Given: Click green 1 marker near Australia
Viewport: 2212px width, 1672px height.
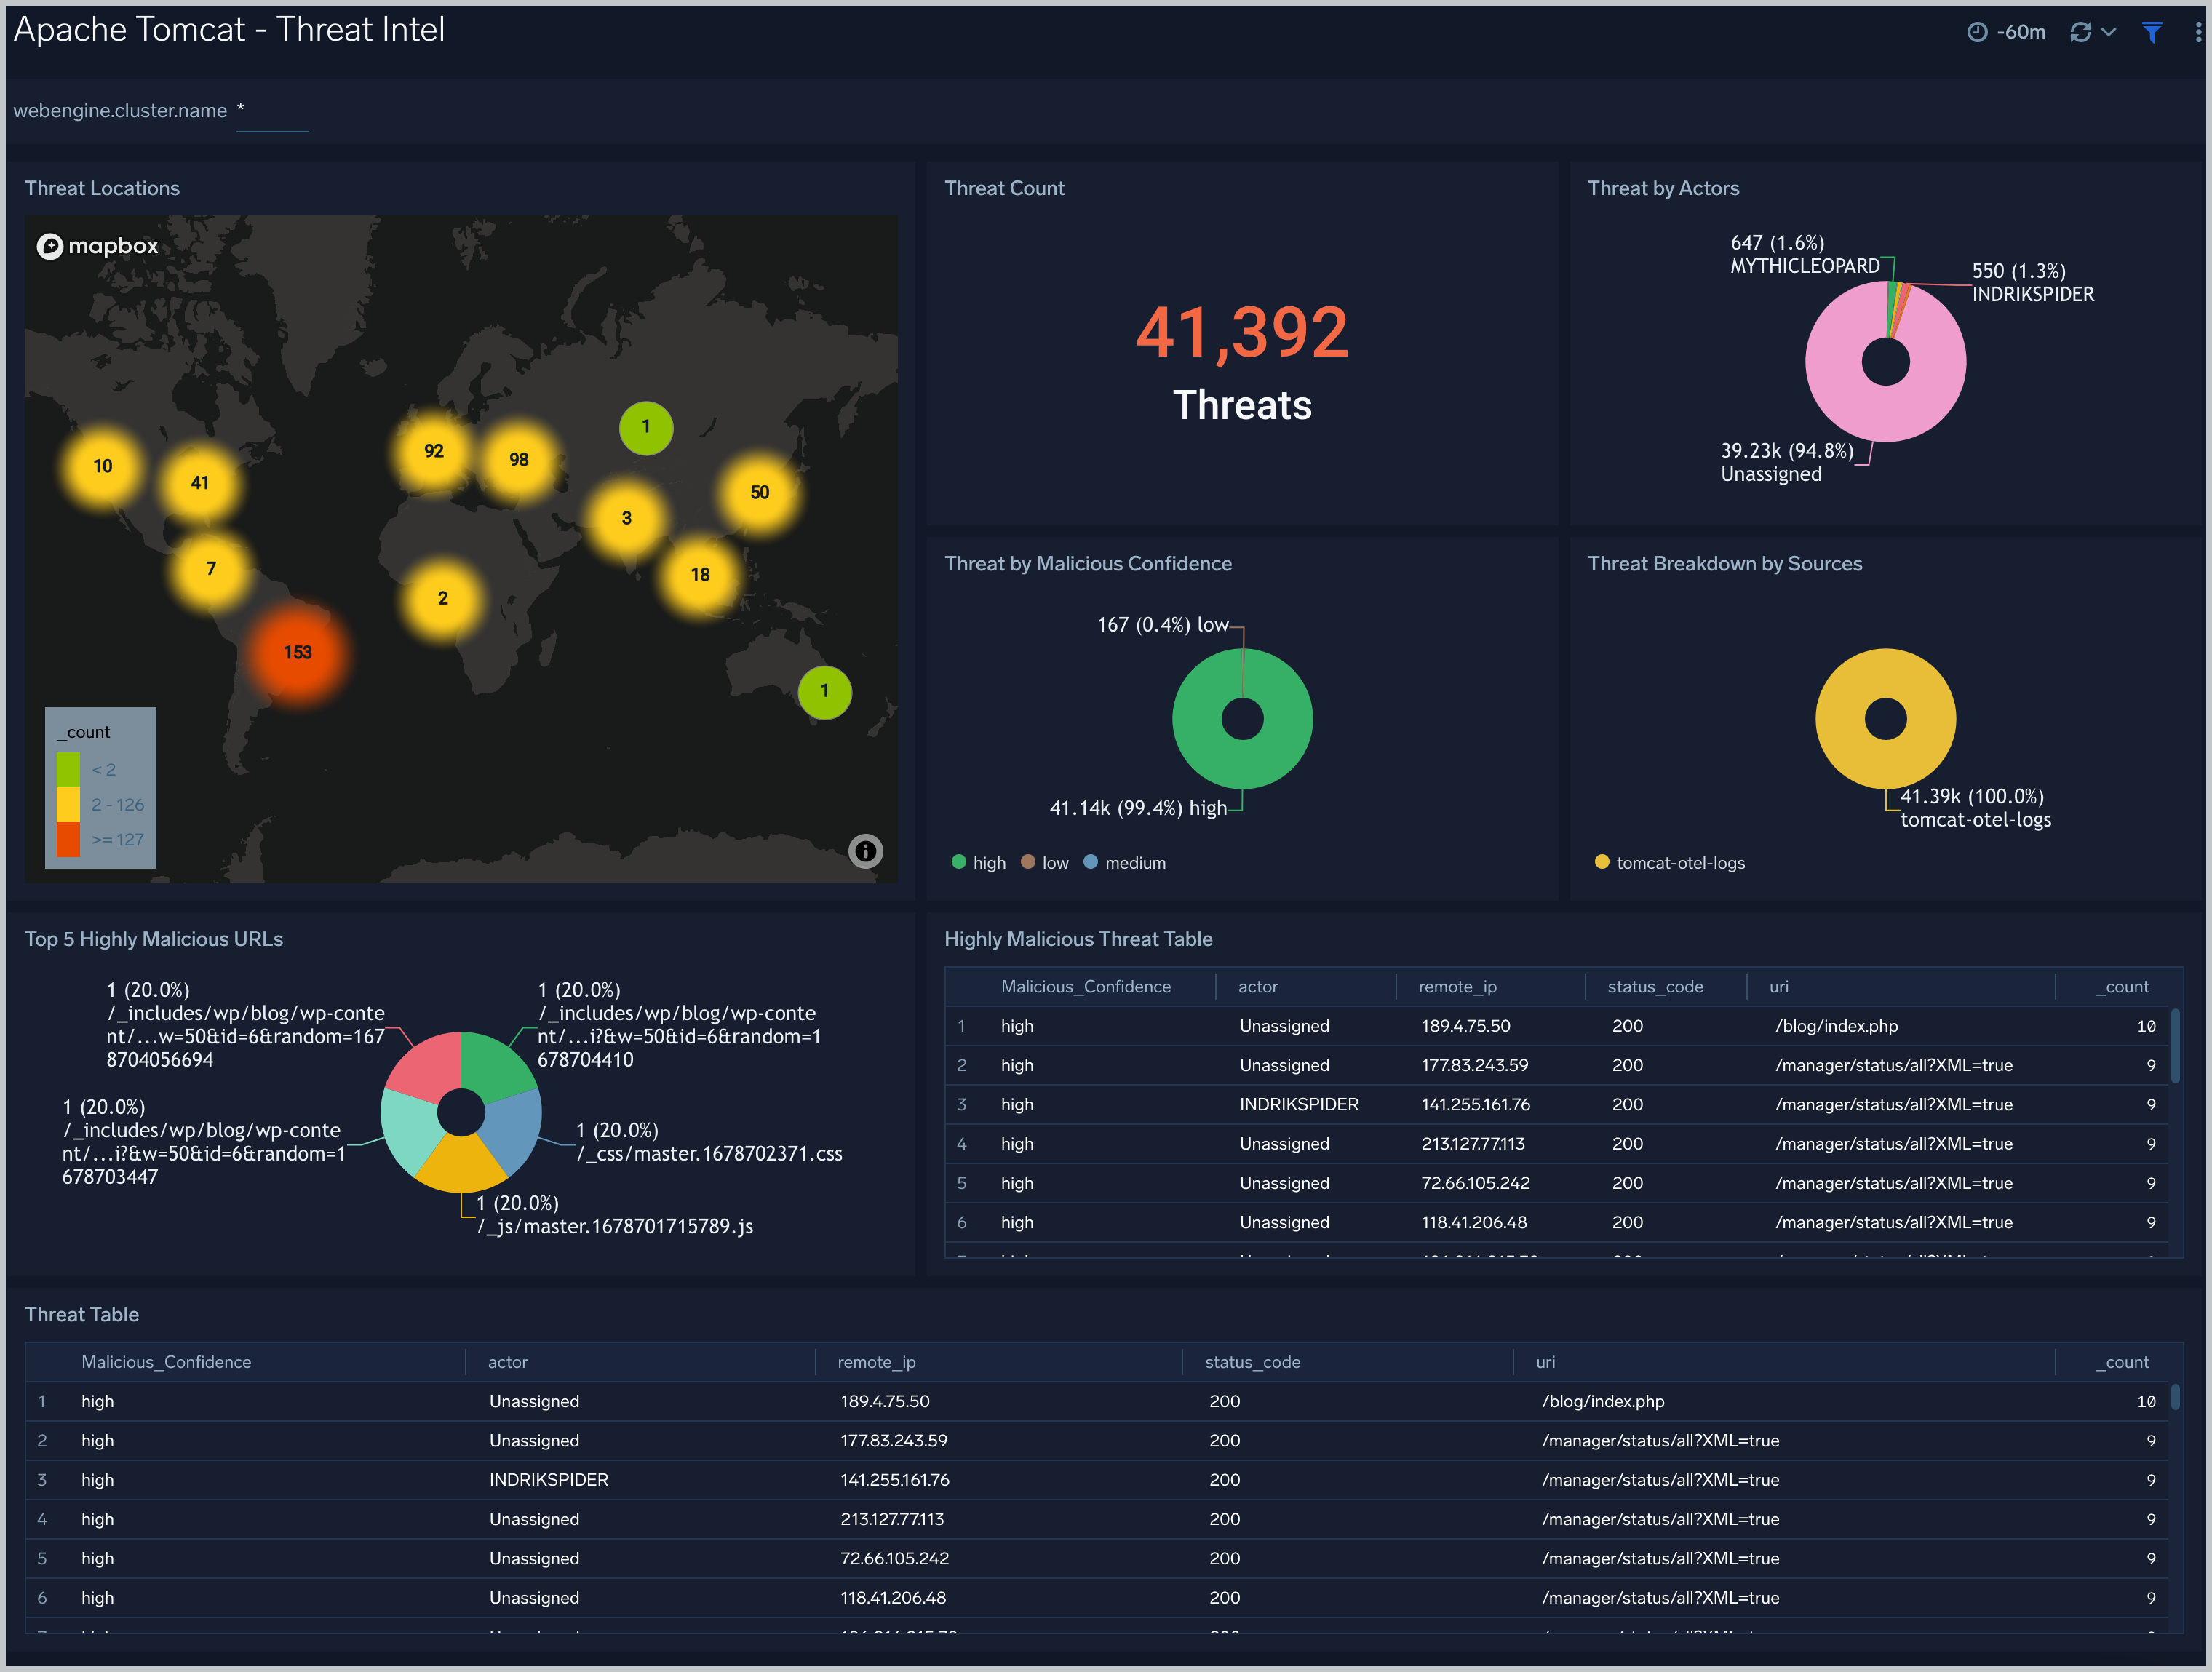Looking at the screenshot, I should 825,692.
